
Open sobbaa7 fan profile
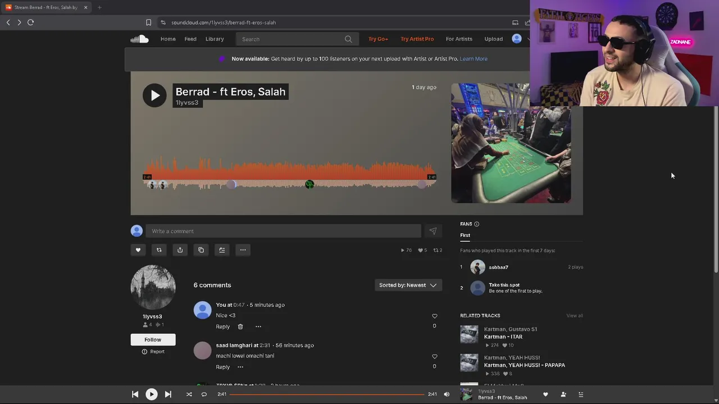click(x=498, y=267)
